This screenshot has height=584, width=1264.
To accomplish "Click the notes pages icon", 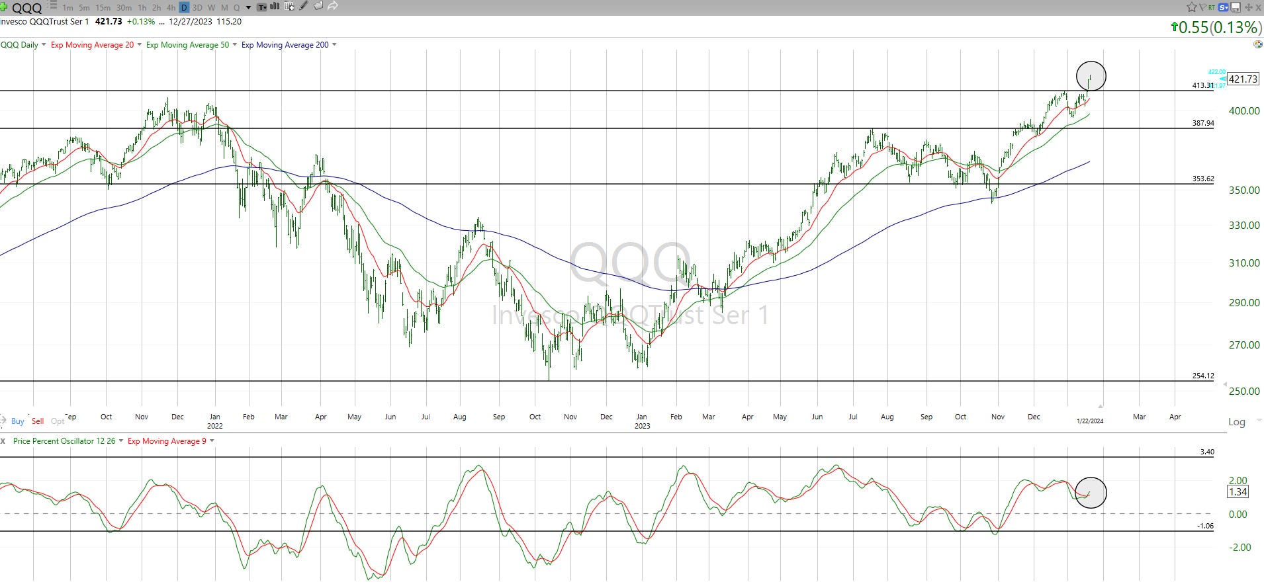I will click(318, 5).
